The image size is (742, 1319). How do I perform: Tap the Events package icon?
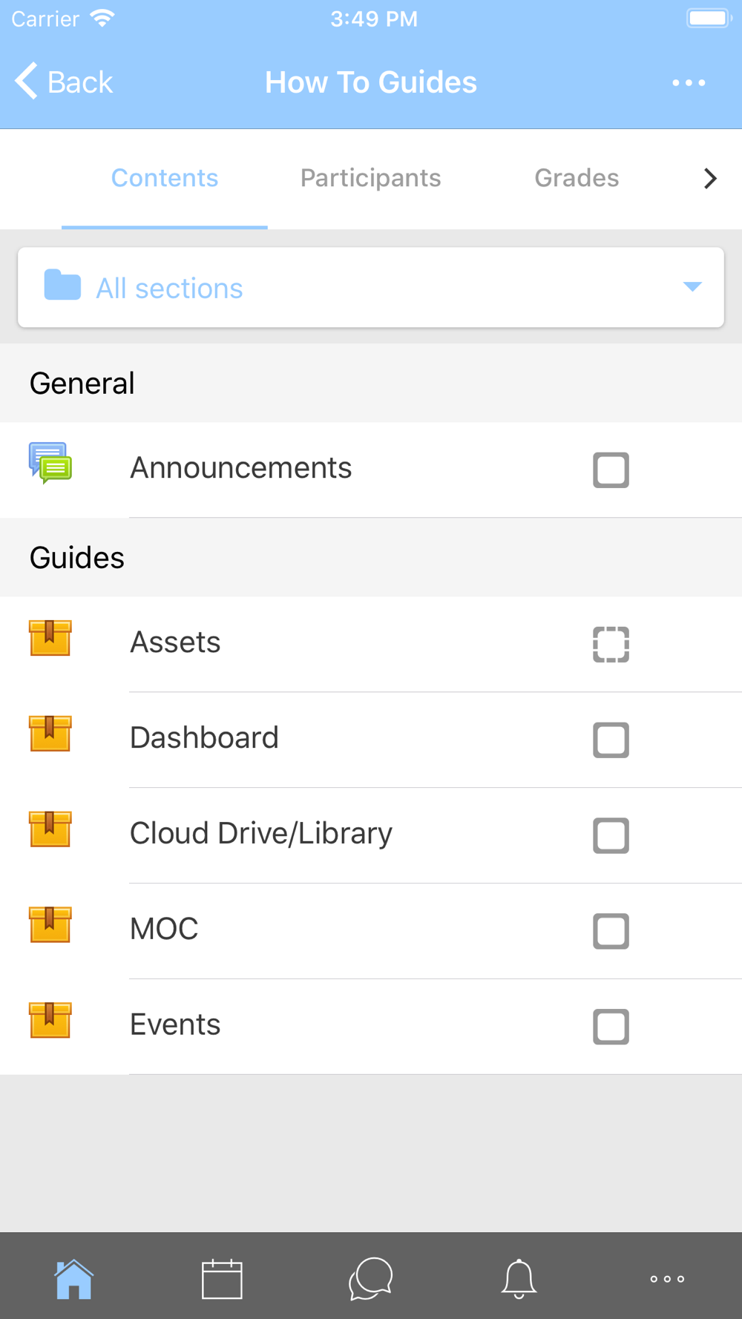[50, 1020]
